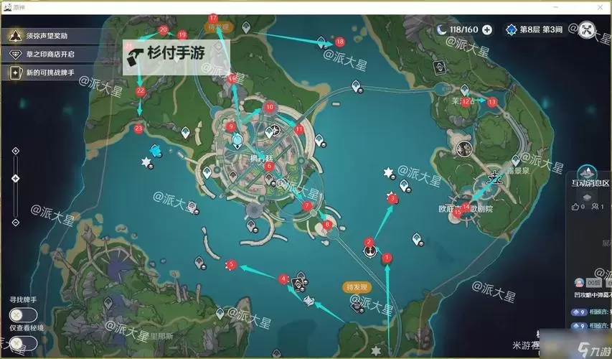612x359 pixels.
Task: Click the 枫丹廷 city label
Action: 262,158
